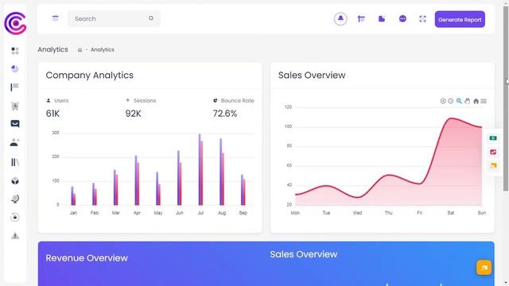Zoom out on Sales Overview chart
509x286 pixels.
point(451,101)
